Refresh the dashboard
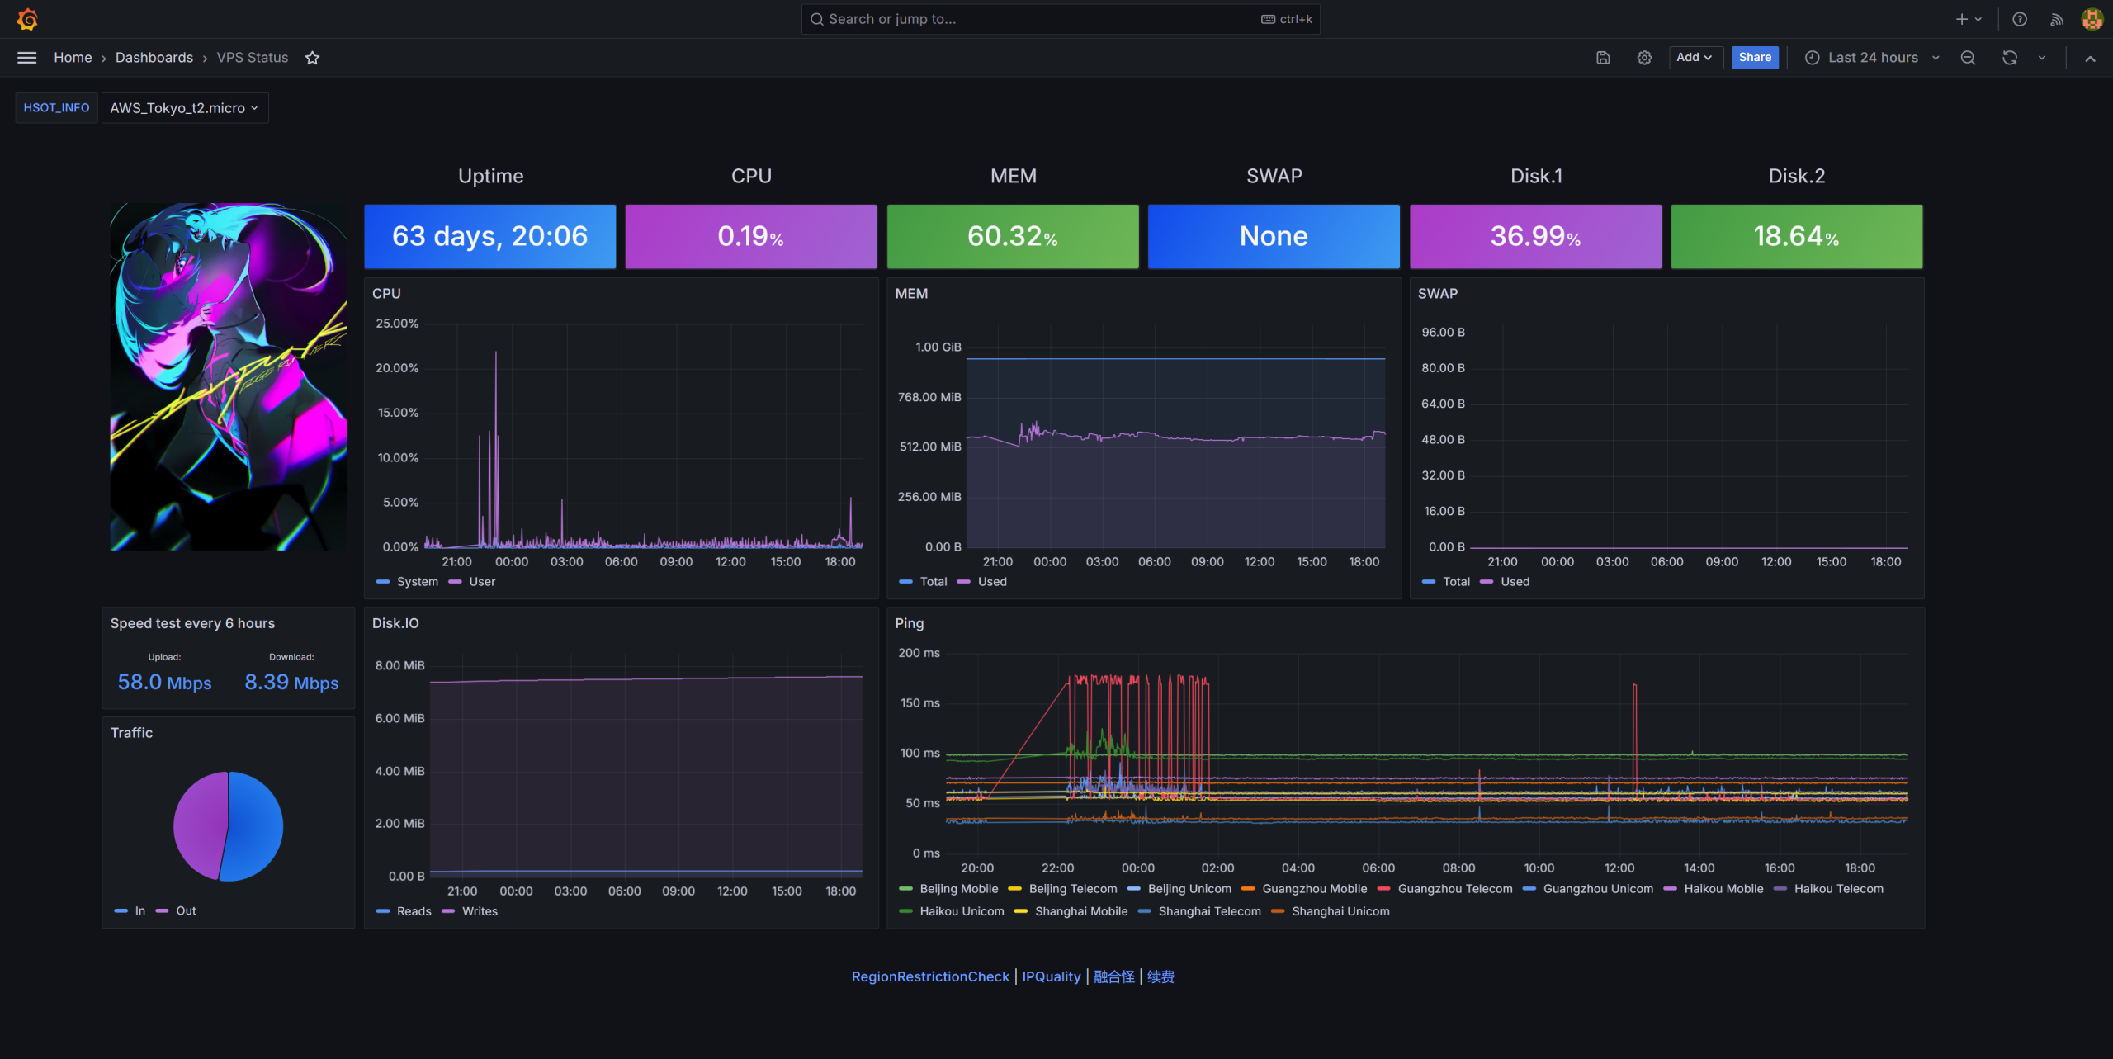 (2010, 58)
